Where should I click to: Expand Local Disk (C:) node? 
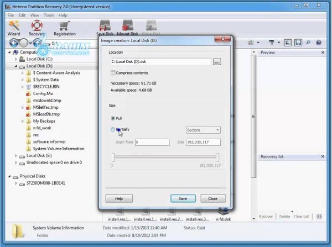click(x=16, y=59)
